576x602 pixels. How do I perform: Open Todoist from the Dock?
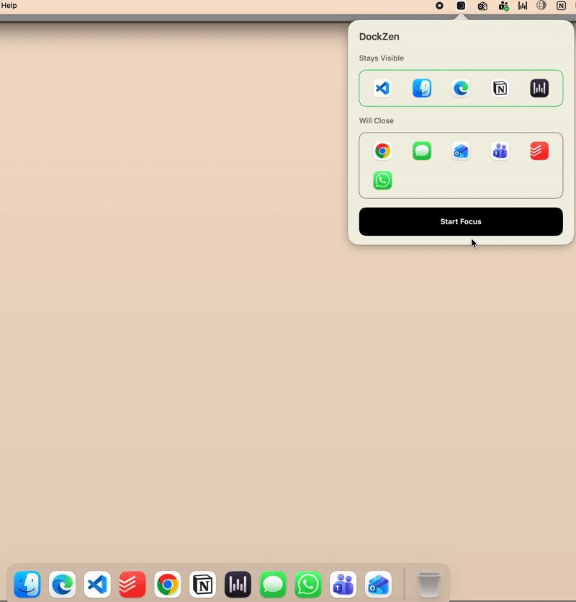click(132, 585)
